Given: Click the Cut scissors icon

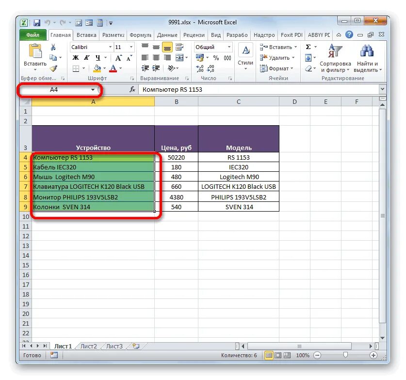Looking at the screenshot, I should (x=53, y=47).
